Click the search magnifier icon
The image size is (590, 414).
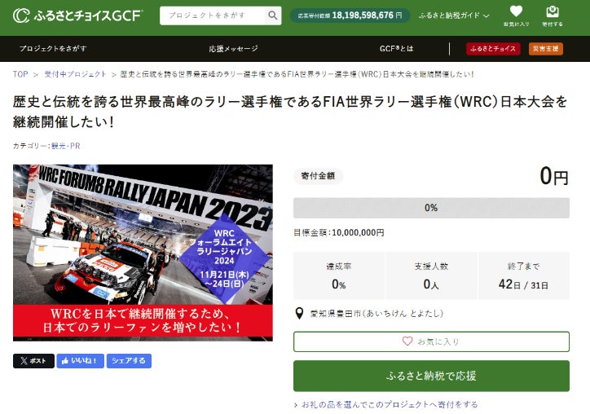[272, 15]
